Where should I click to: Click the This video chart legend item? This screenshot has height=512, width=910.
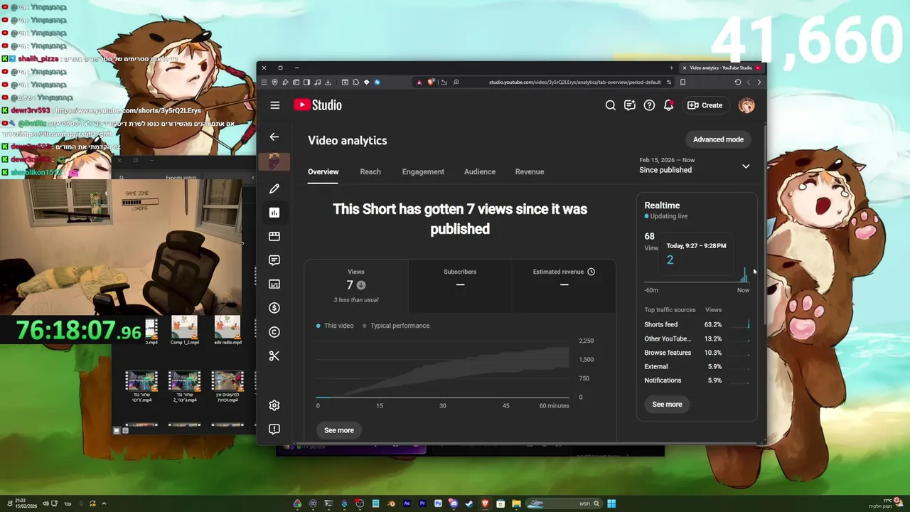coord(335,326)
